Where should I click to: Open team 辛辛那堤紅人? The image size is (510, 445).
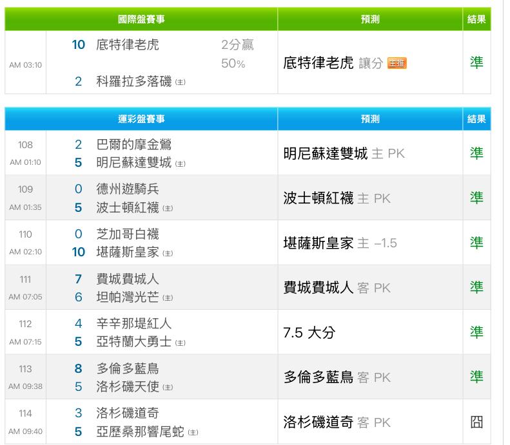[133, 323]
